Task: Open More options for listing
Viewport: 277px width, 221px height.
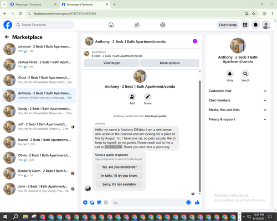Action: [170, 63]
